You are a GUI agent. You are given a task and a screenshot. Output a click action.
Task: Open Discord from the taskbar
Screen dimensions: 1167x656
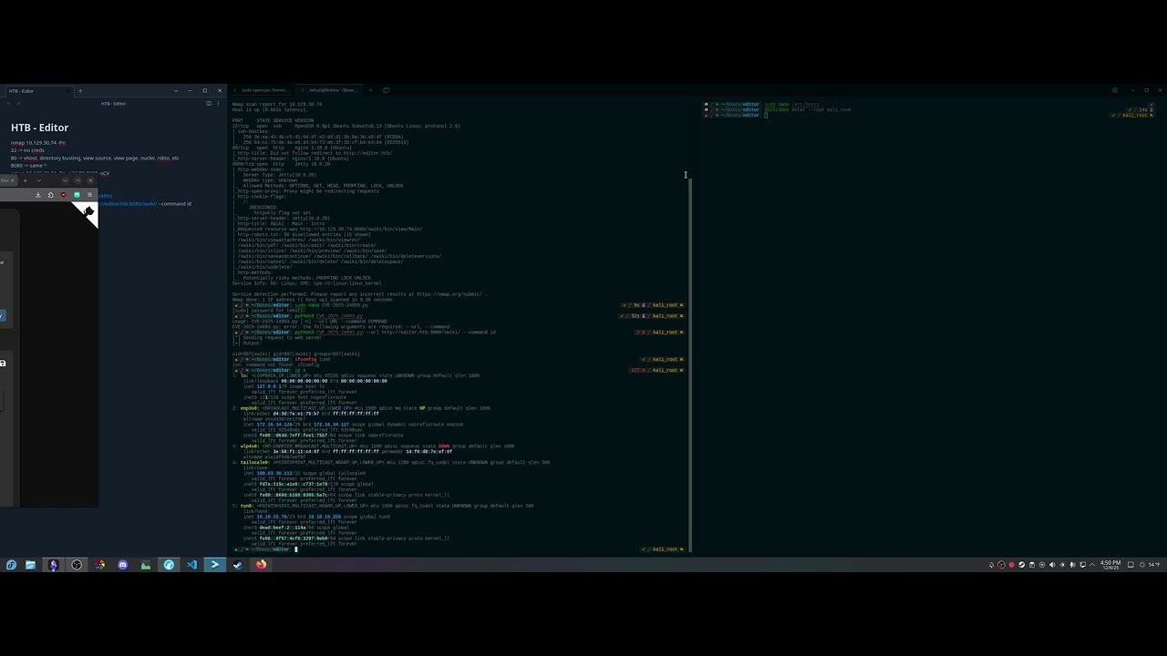[x=123, y=565]
